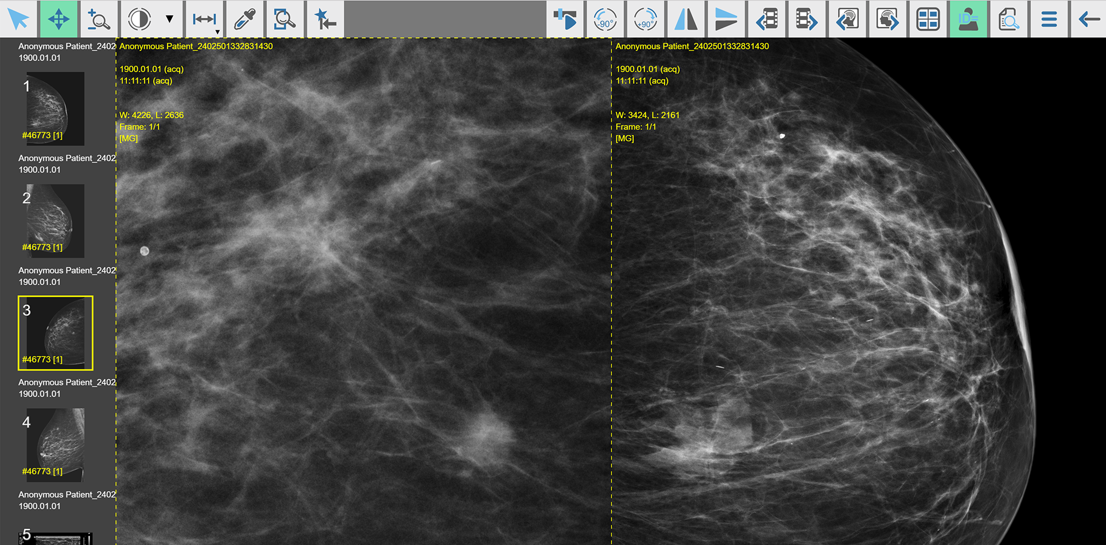
Task: Activate the window/level contrast tool
Action: [139, 19]
